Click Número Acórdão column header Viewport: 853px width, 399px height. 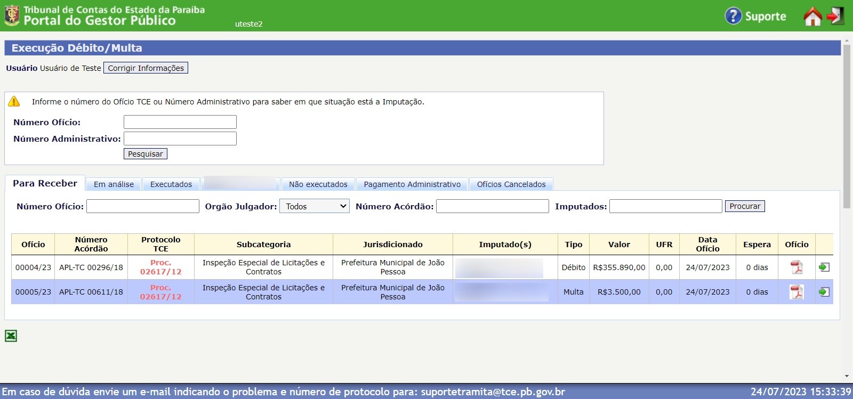(x=91, y=245)
